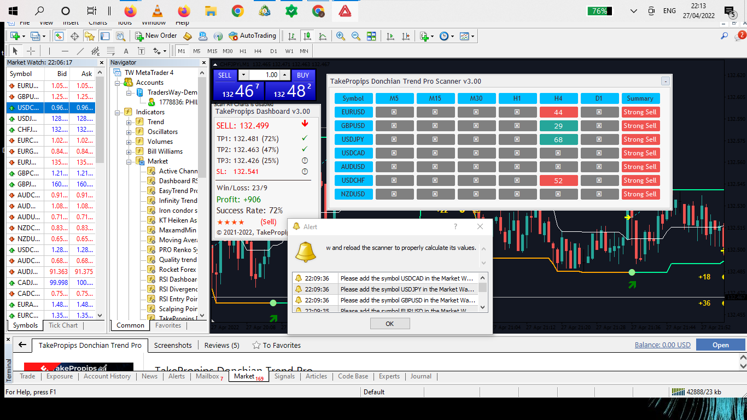Click the Balance: 0.00 USD link
Viewport: 747px width, 420px height.
click(663, 345)
